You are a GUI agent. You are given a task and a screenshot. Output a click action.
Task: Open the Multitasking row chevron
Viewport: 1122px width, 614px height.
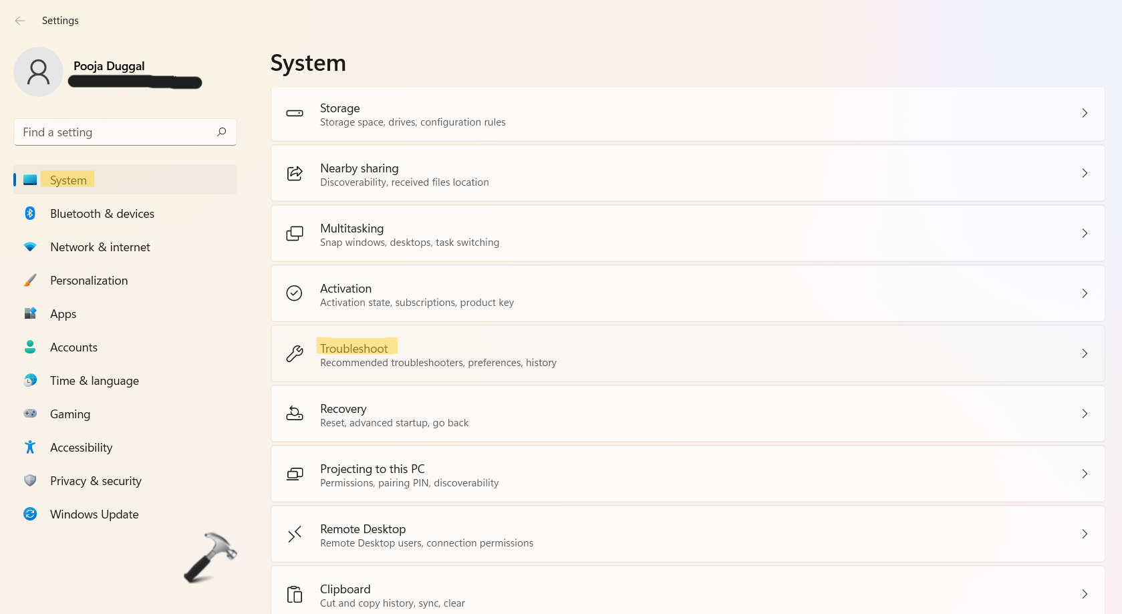pos(1085,233)
